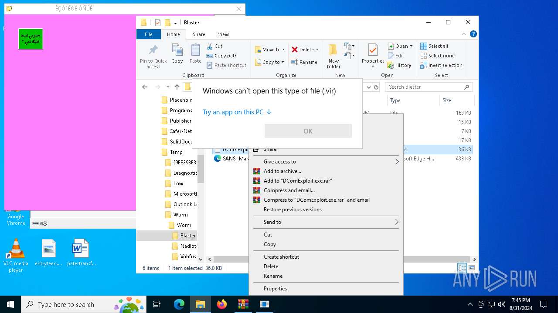Click Select all in the ribbon

(x=434, y=46)
